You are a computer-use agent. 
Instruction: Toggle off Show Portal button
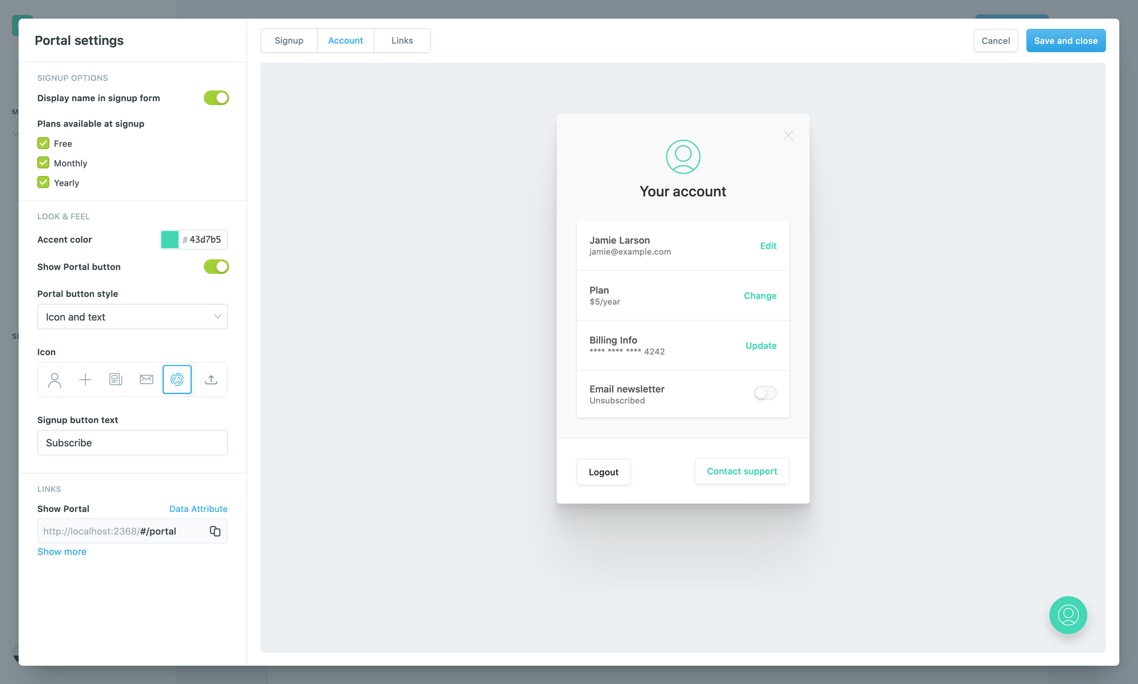tap(216, 267)
